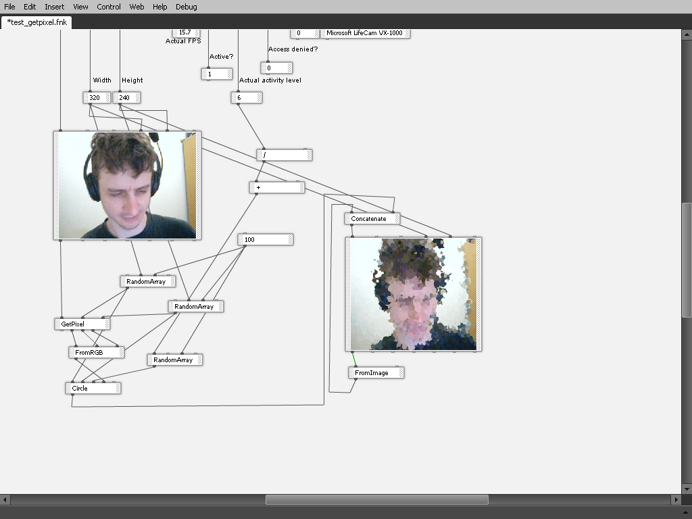Click the "Width" label
This screenshot has width=692, height=519.
click(102, 80)
